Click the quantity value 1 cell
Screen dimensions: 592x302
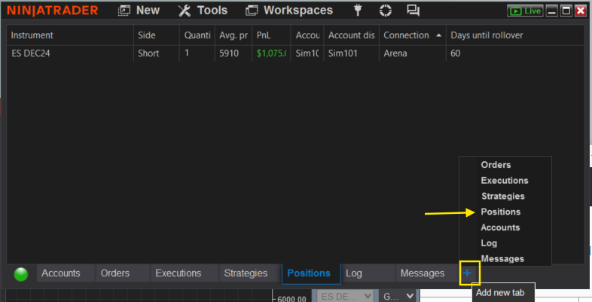tap(197, 53)
